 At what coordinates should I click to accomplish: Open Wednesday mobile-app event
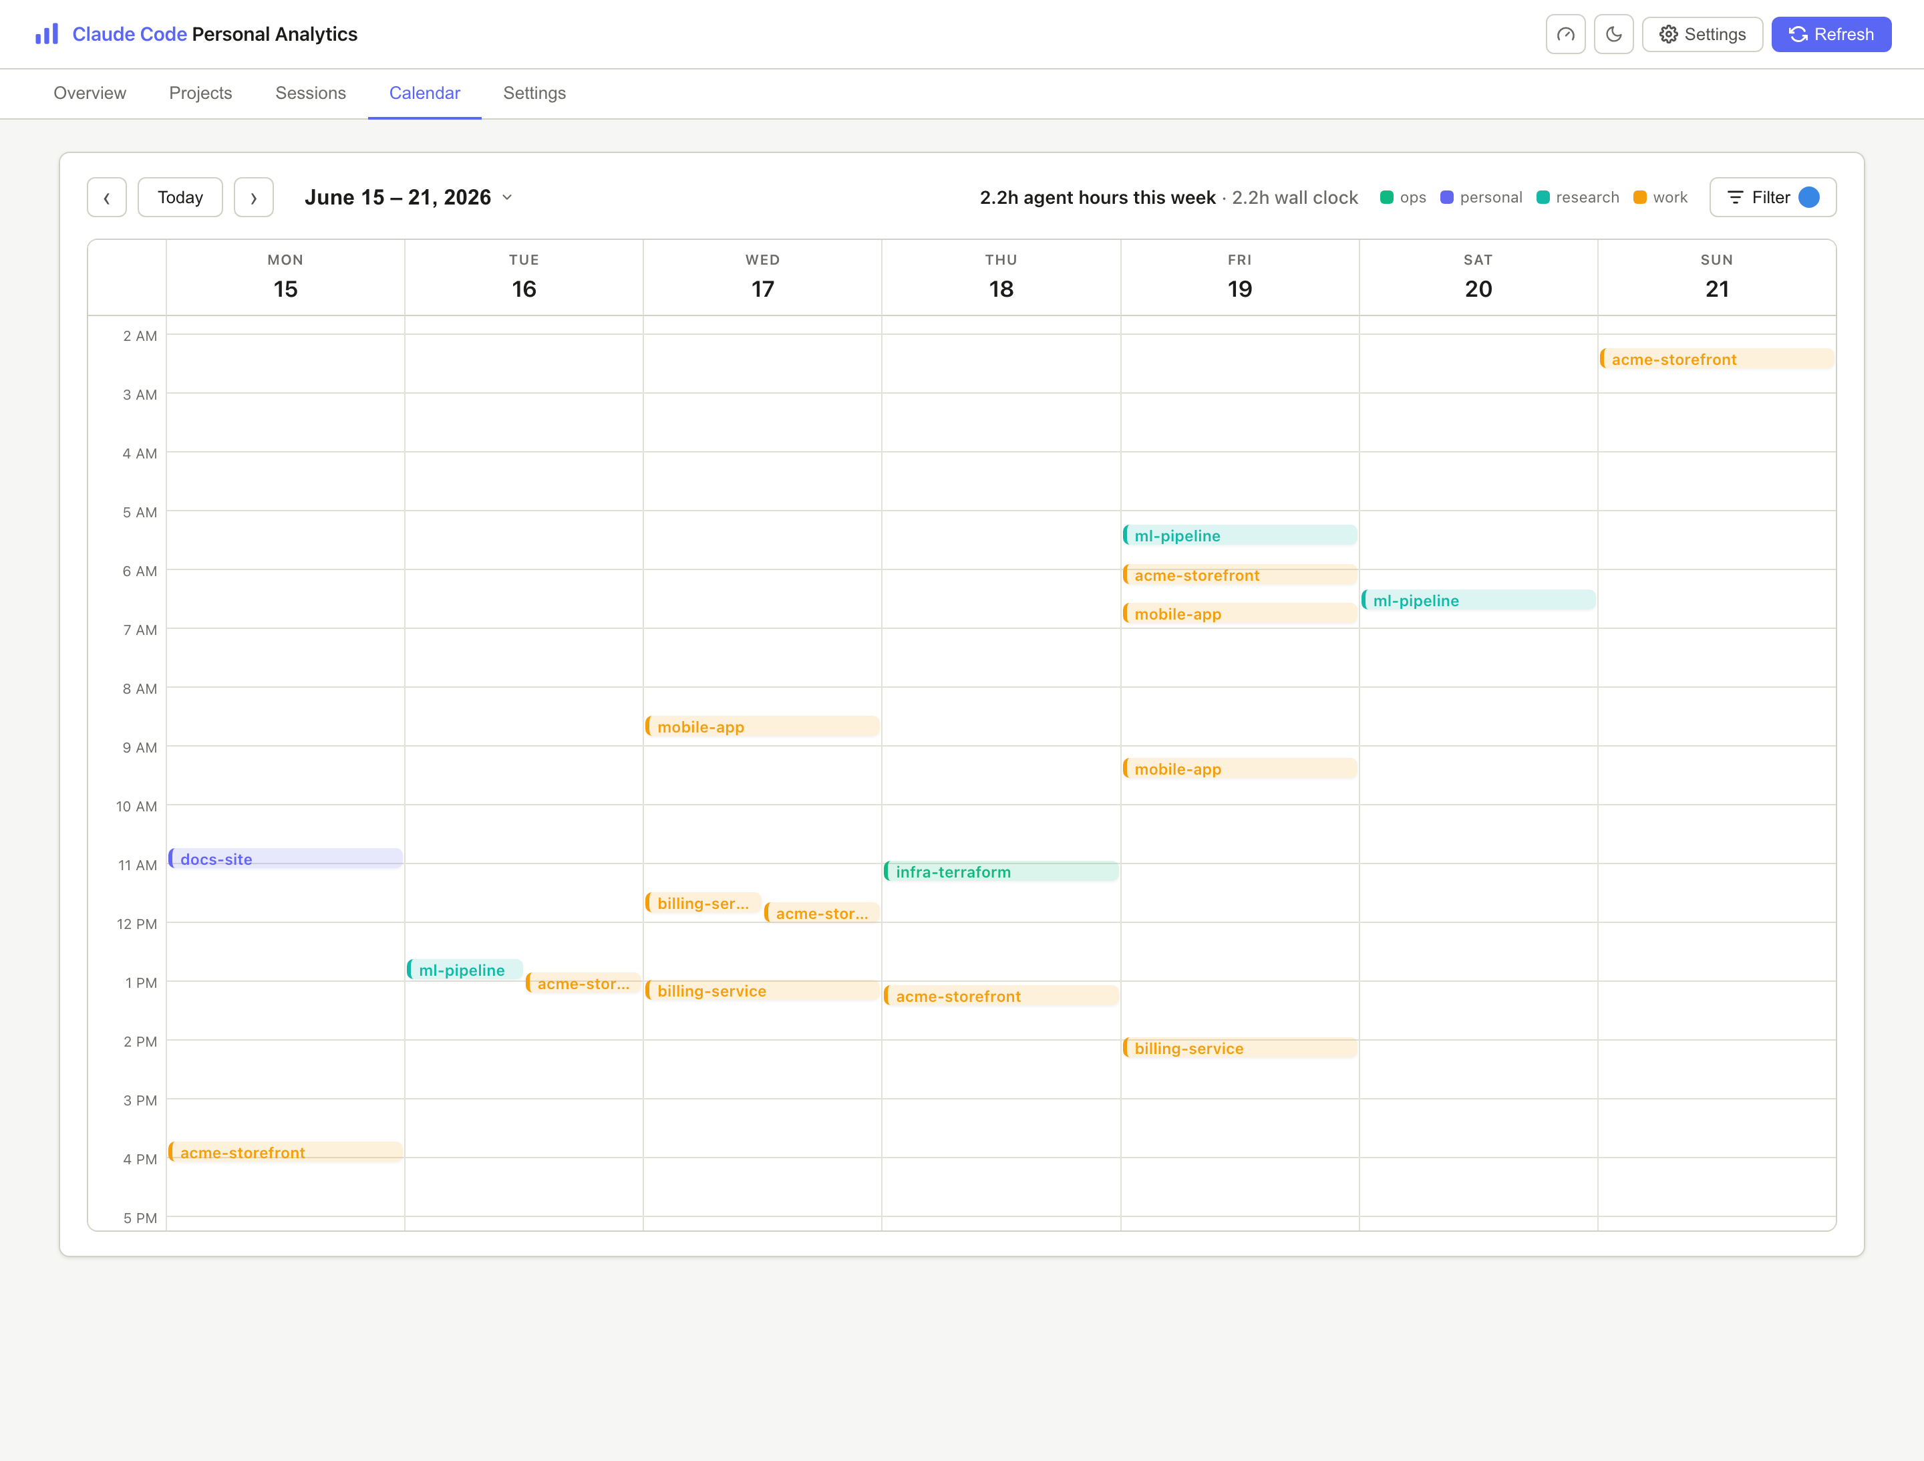[762, 726]
